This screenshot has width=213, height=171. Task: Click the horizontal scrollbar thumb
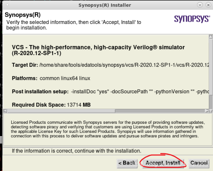click(x=61, y=111)
